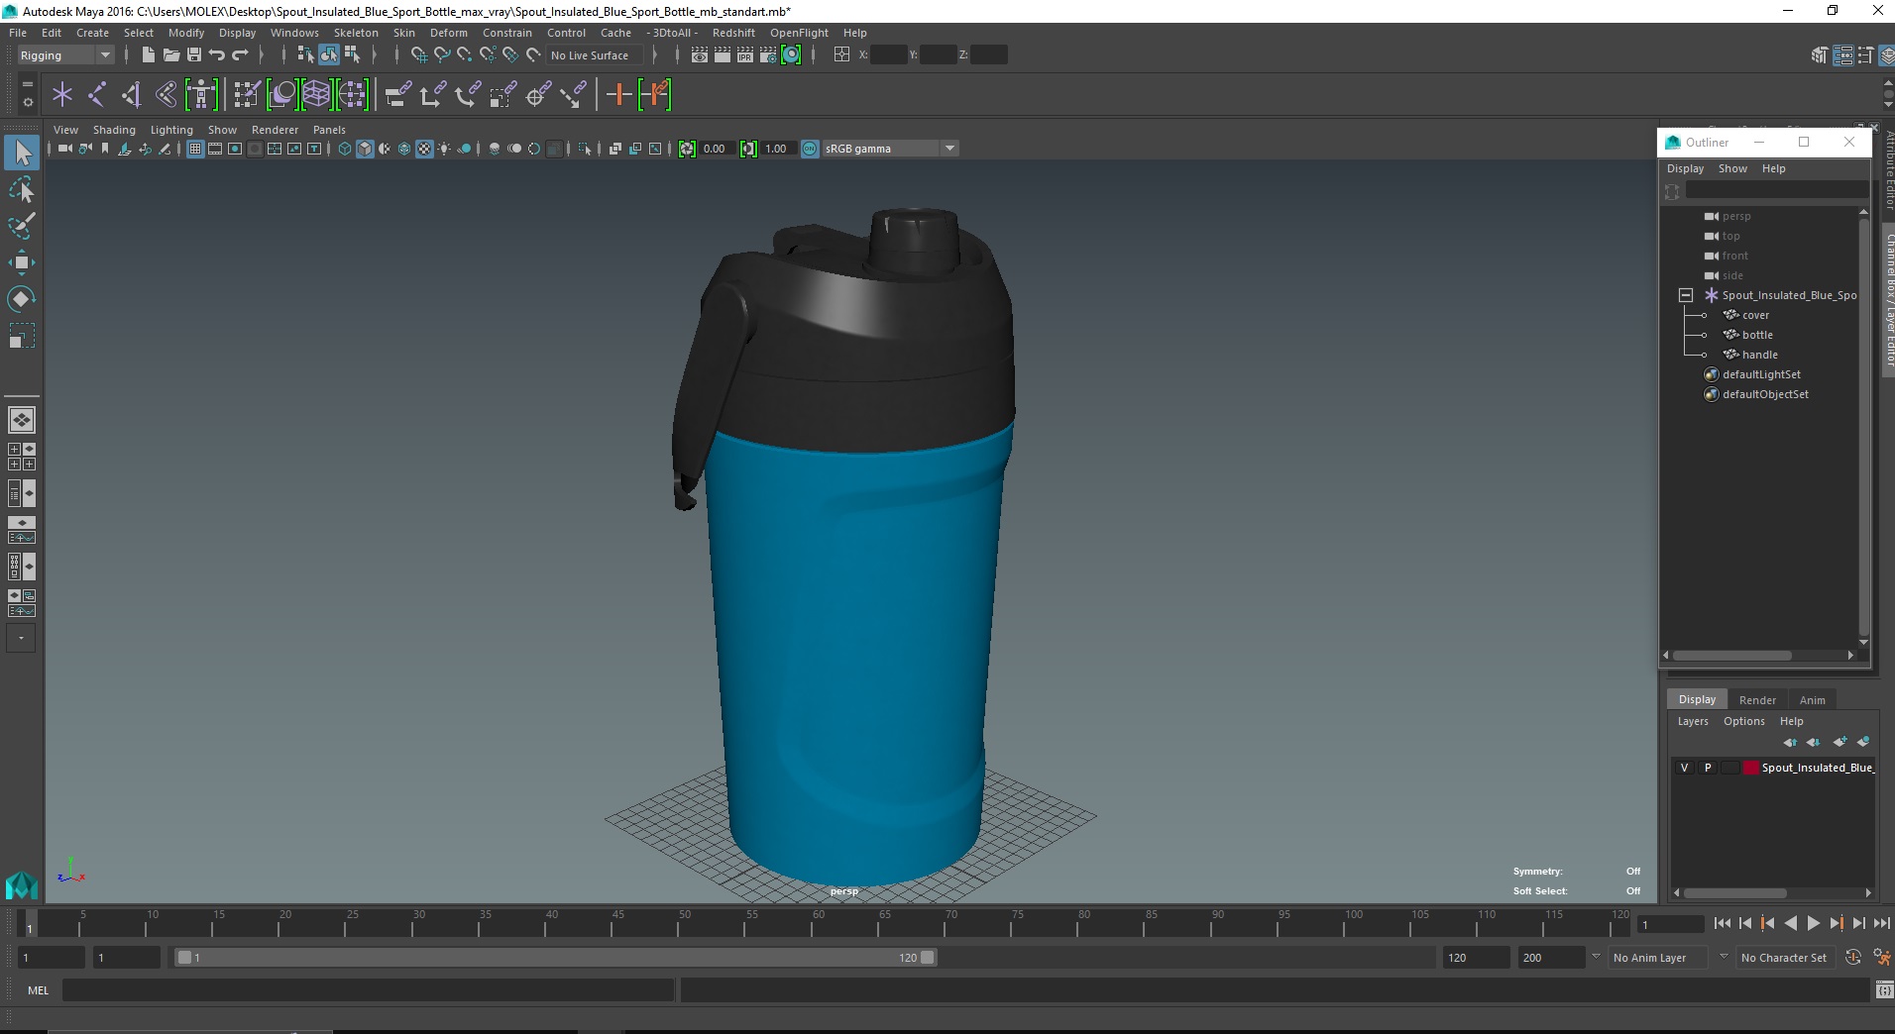Toggle wireframe shading in viewport toolbar
Viewport: 1895px width, 1034px height.
pyautogui.click(x=345, y=149)
